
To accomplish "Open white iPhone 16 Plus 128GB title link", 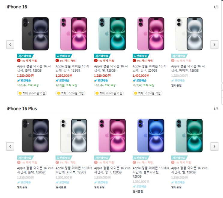I will pyautogui.click(x=74, y=170).
